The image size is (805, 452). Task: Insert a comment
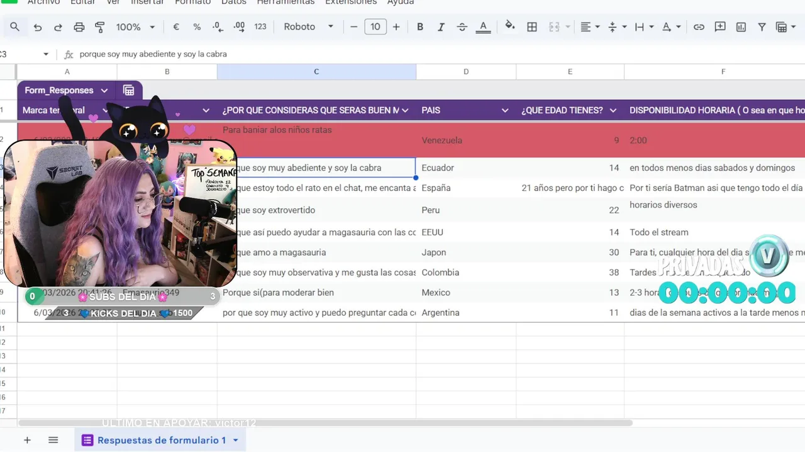click(720, 27)
